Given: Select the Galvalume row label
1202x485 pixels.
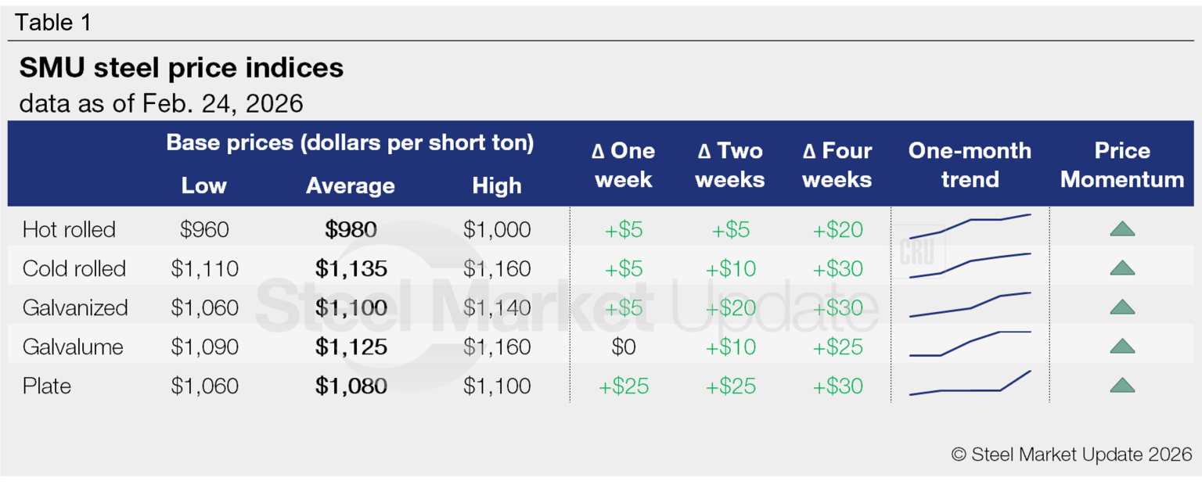Looking at the screenshot, I should pos(74,347).
